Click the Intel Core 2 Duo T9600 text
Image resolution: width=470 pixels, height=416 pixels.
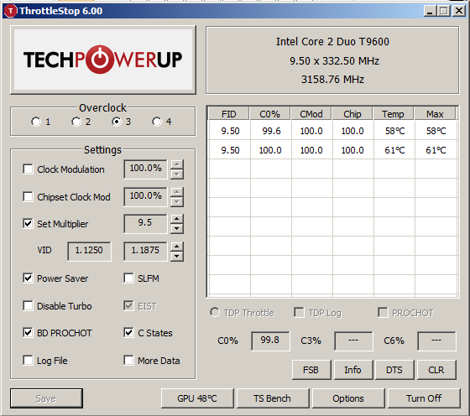(332, 42)
